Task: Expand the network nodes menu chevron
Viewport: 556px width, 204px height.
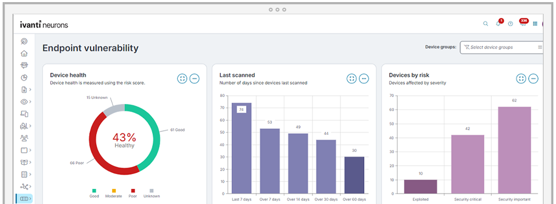Action: 30,186
